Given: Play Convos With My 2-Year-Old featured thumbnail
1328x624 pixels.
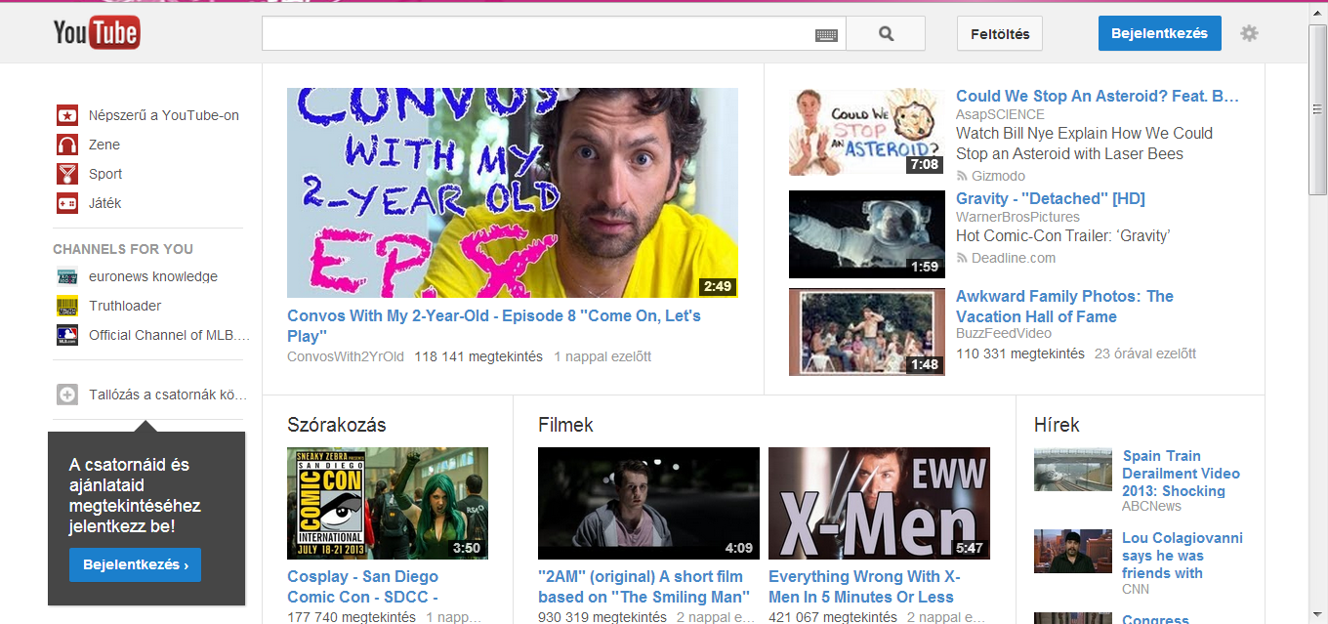Looking at the screenshot, I should tap(513, 192).
